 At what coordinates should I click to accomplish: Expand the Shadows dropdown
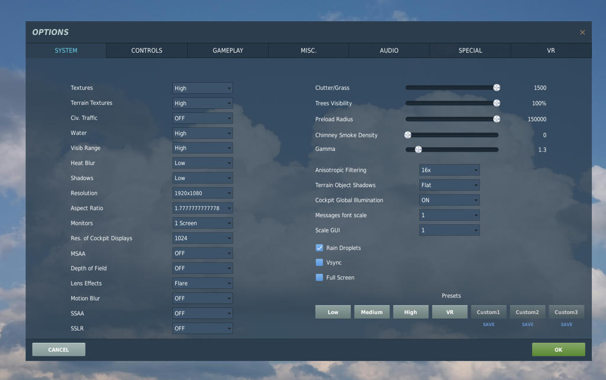coord(202,178)
